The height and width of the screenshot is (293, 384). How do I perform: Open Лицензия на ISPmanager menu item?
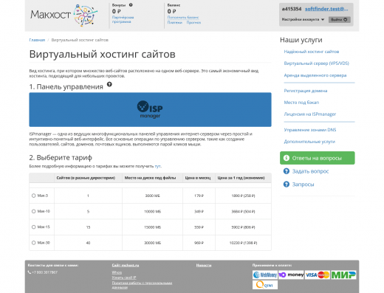310,114
